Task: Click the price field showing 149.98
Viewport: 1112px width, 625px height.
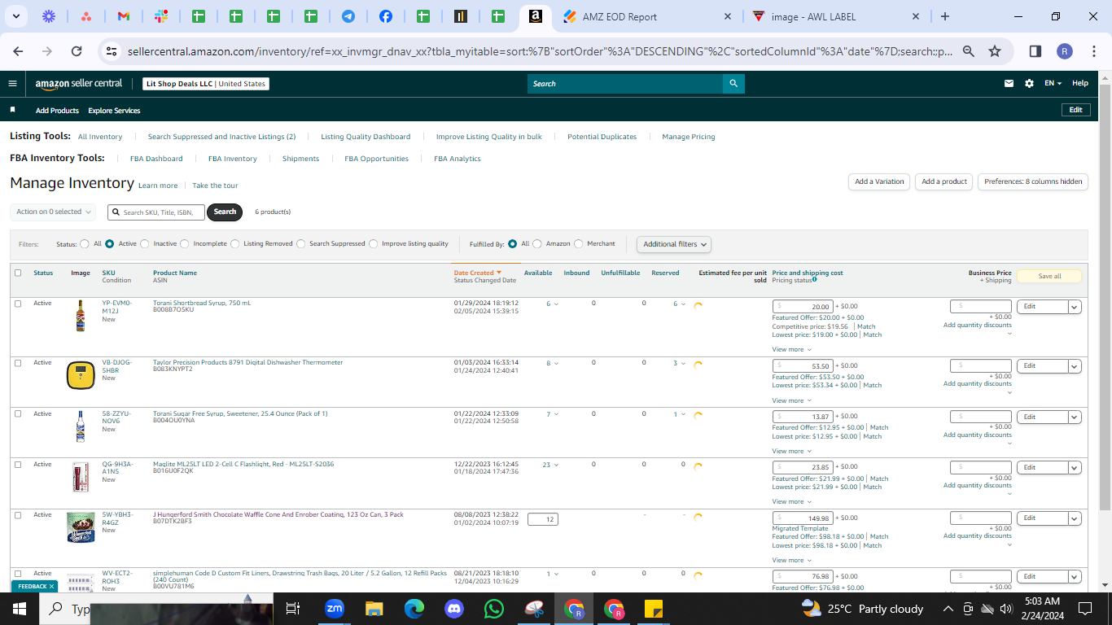Action: tap(803, 518)
